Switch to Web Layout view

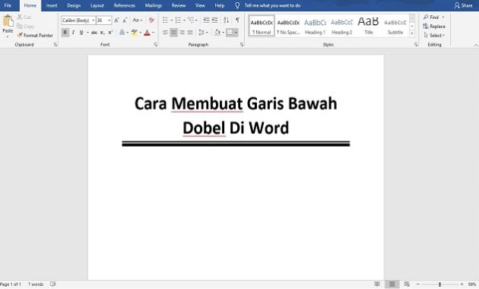tap(407, 284)
